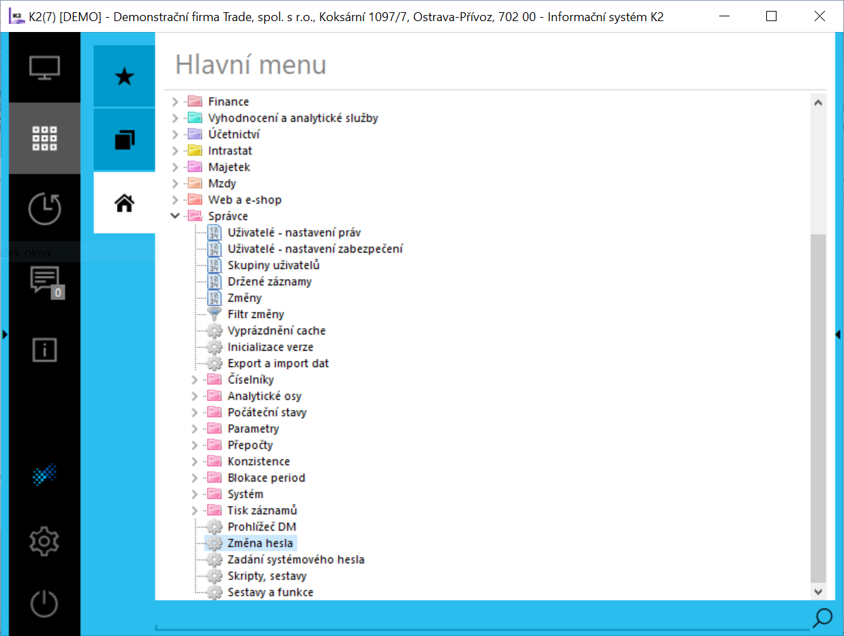Expand the Systém folder
The image size is (844, 636).
pos(194,494)
